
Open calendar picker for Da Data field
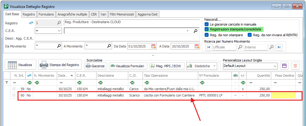tap(154, 46)
